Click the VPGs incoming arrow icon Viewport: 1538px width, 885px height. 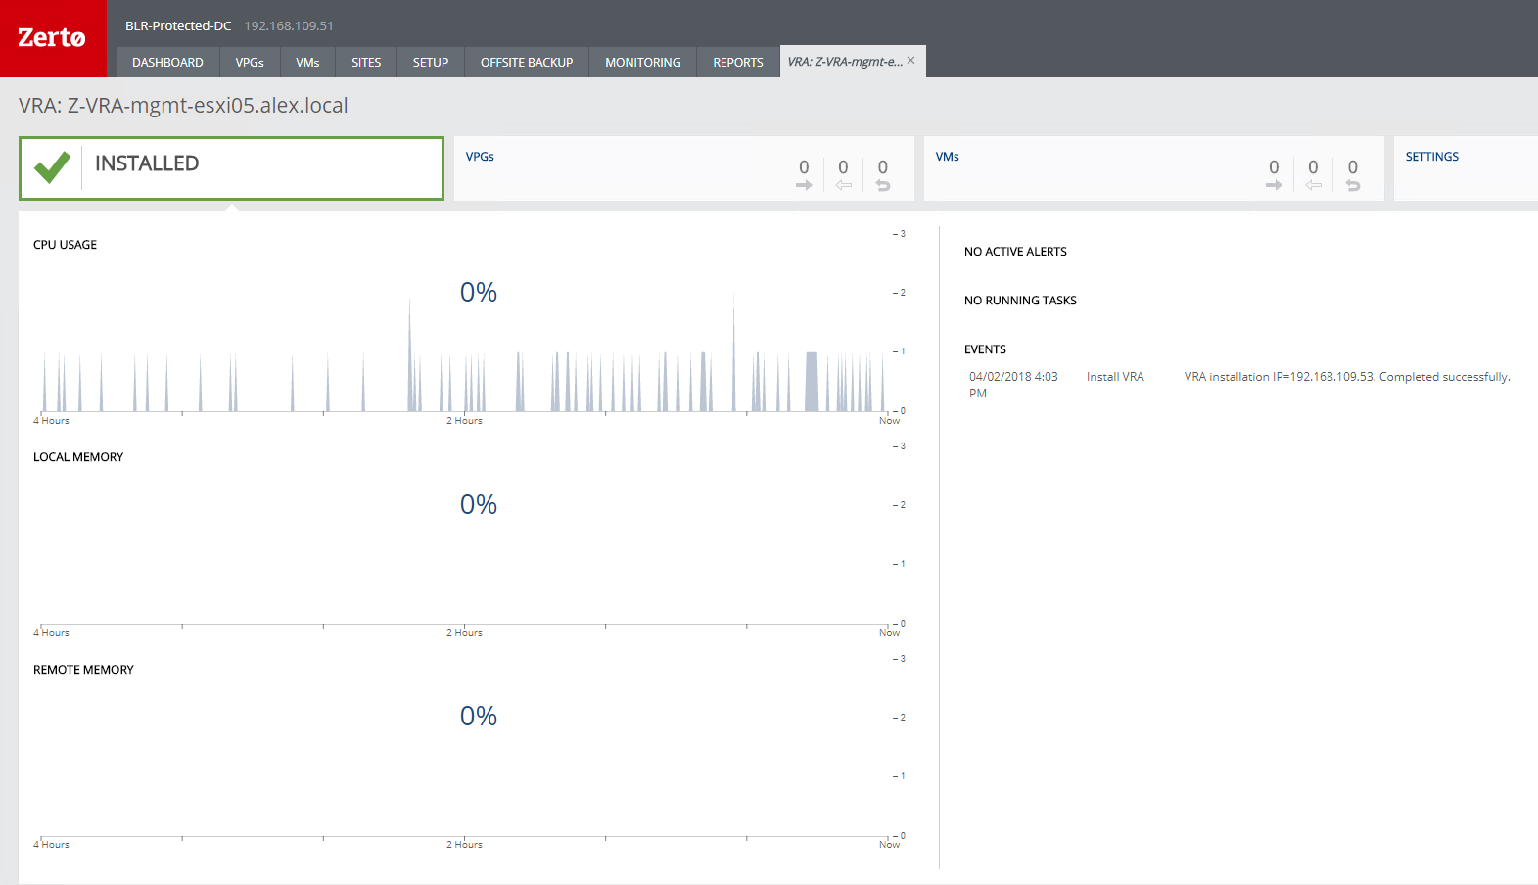click(x=843, y=185)
